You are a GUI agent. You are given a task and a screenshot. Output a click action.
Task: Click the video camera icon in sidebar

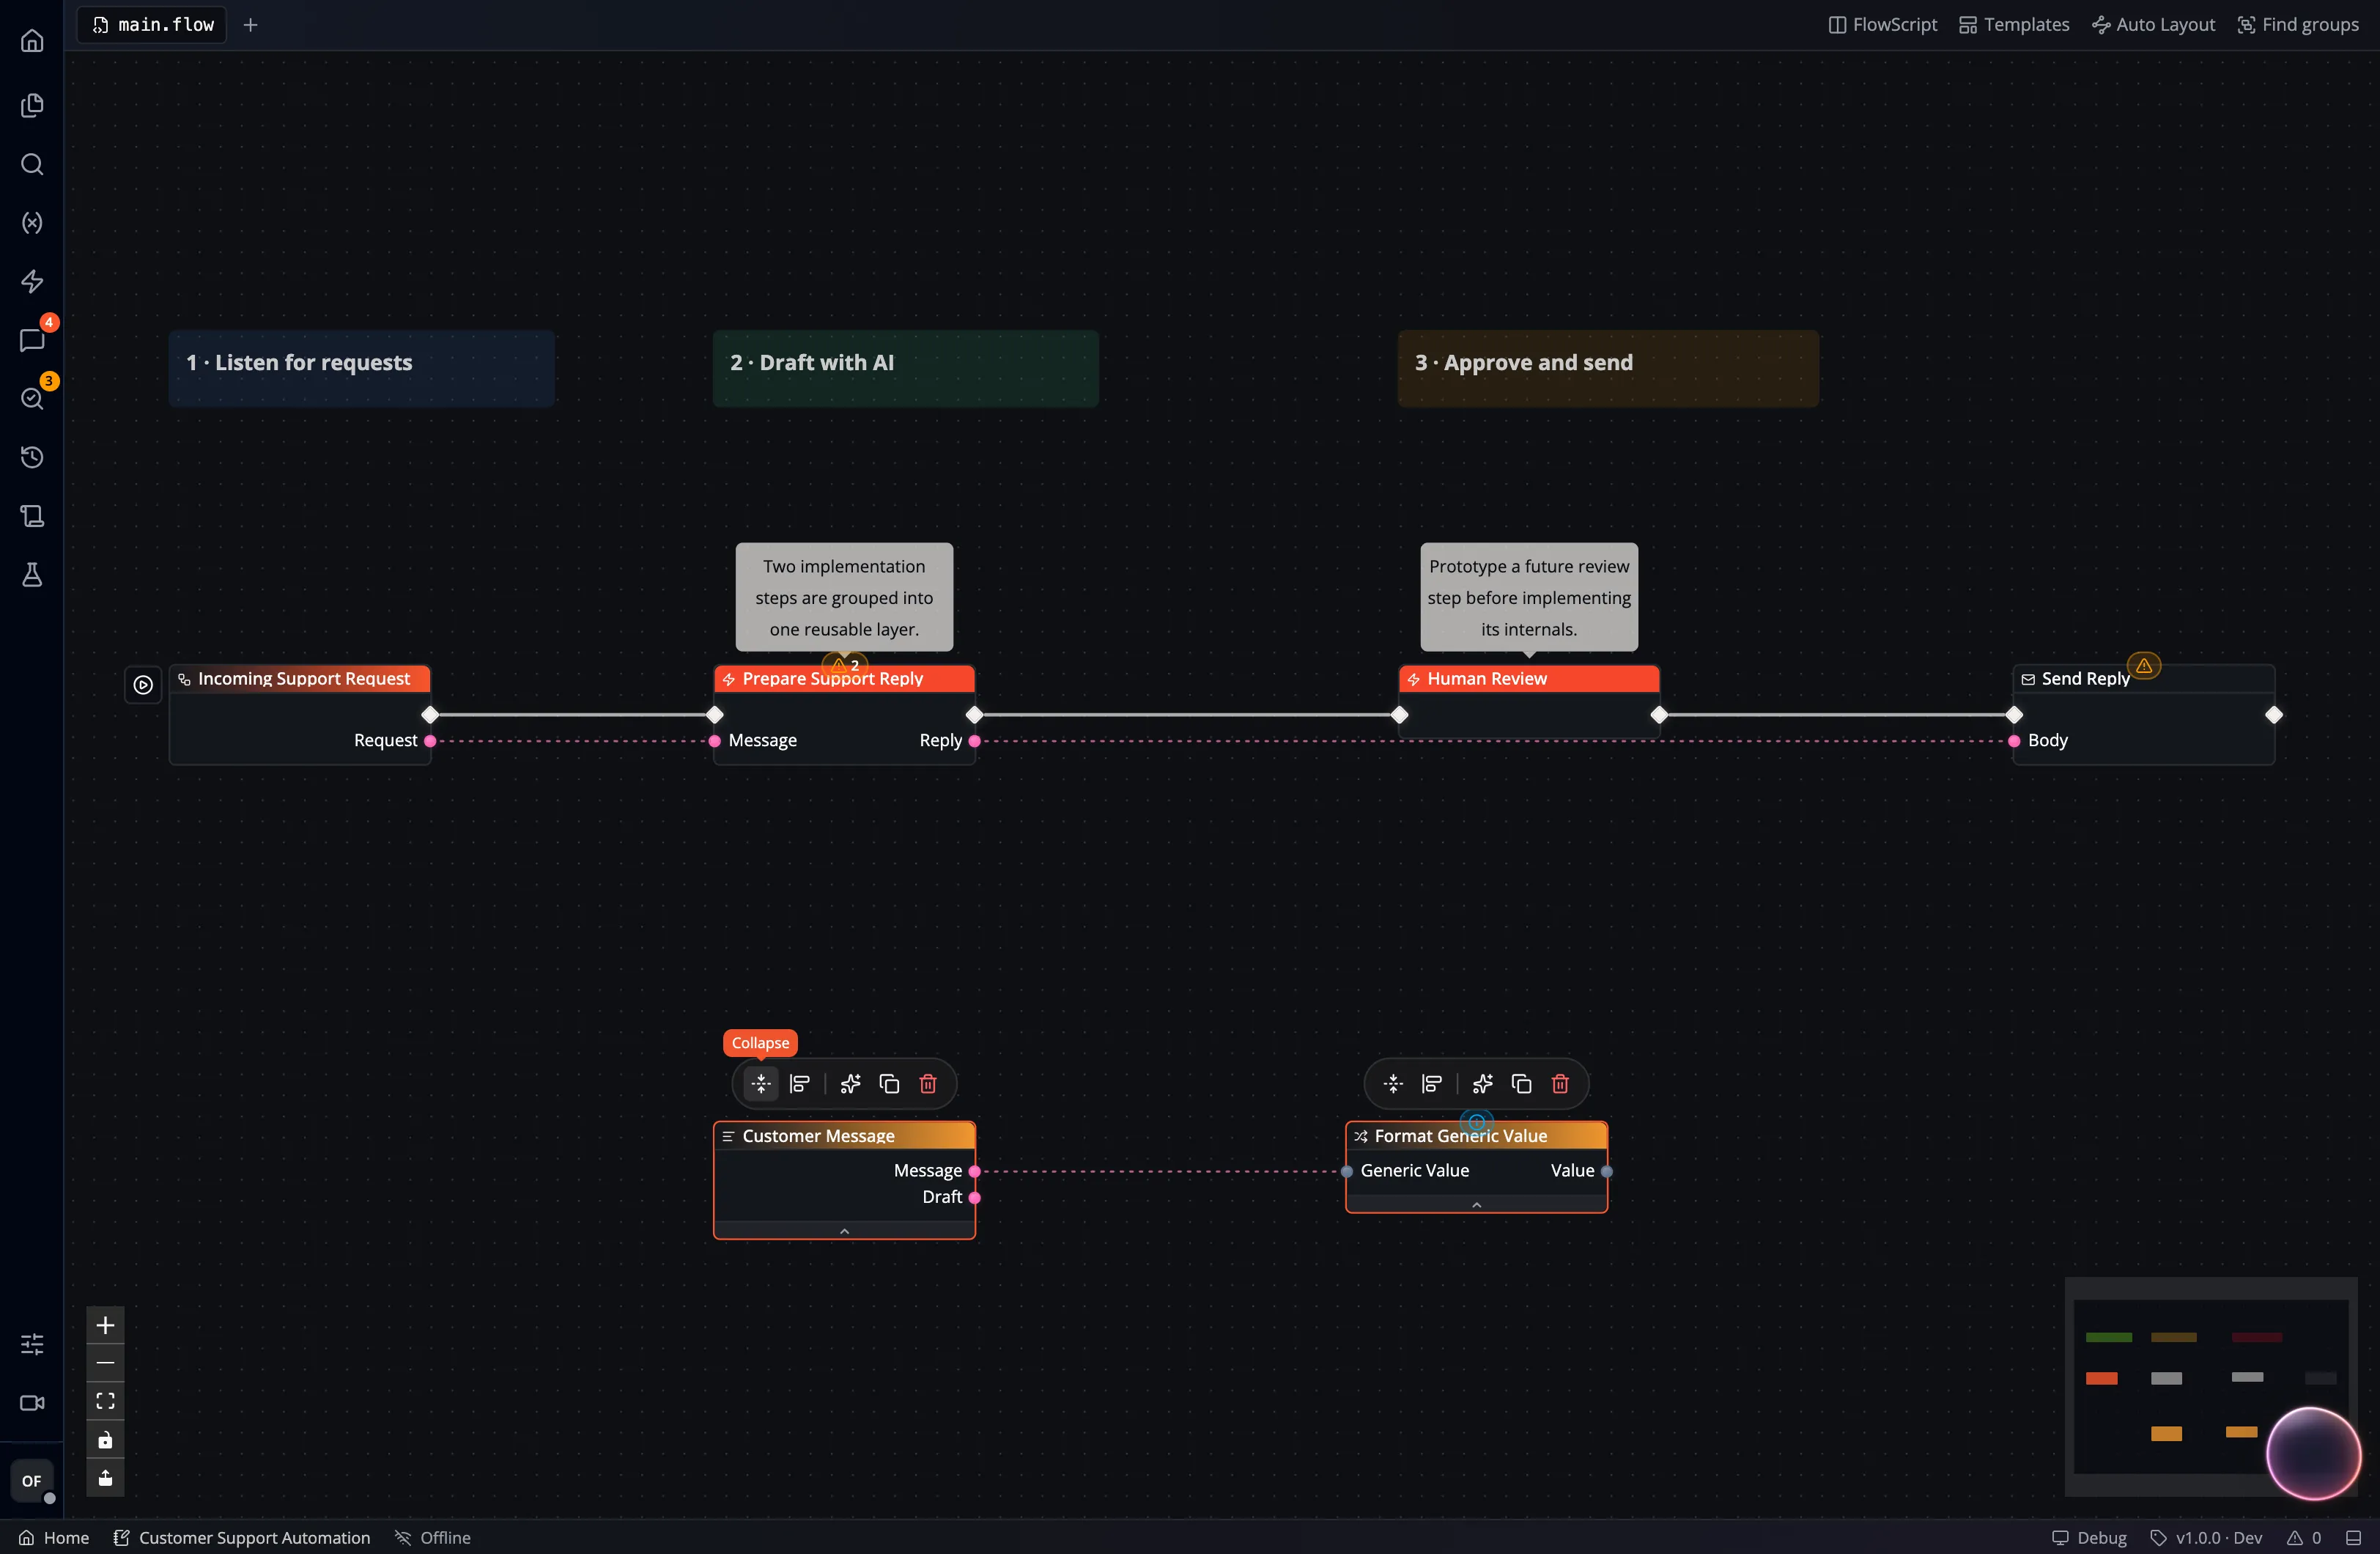32,1403
